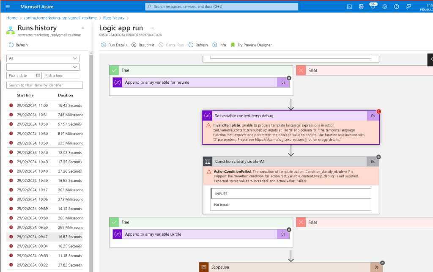
Task: Select the highlighted run at 29/02/2024, 09:47
Action: pyautogui.click(x=44, y=236)
